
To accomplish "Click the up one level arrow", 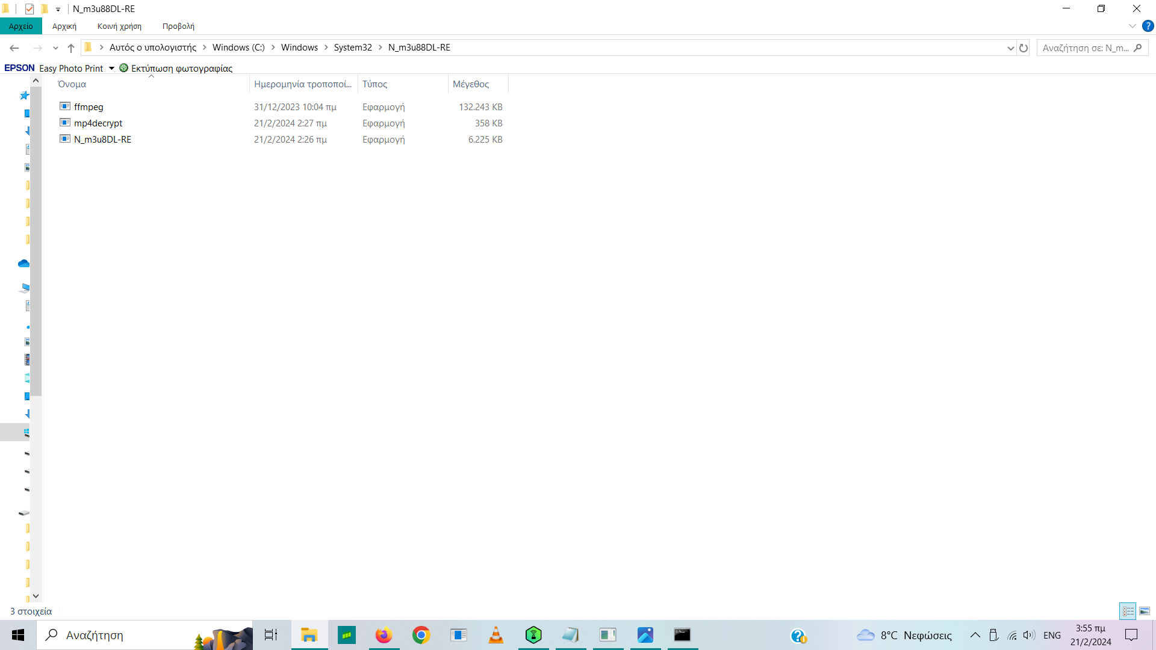I will 71,48.
